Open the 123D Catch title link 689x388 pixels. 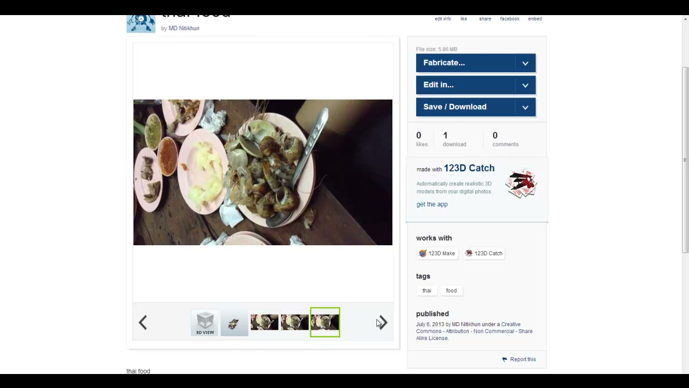pyautogui.click(x=469, y=168)
